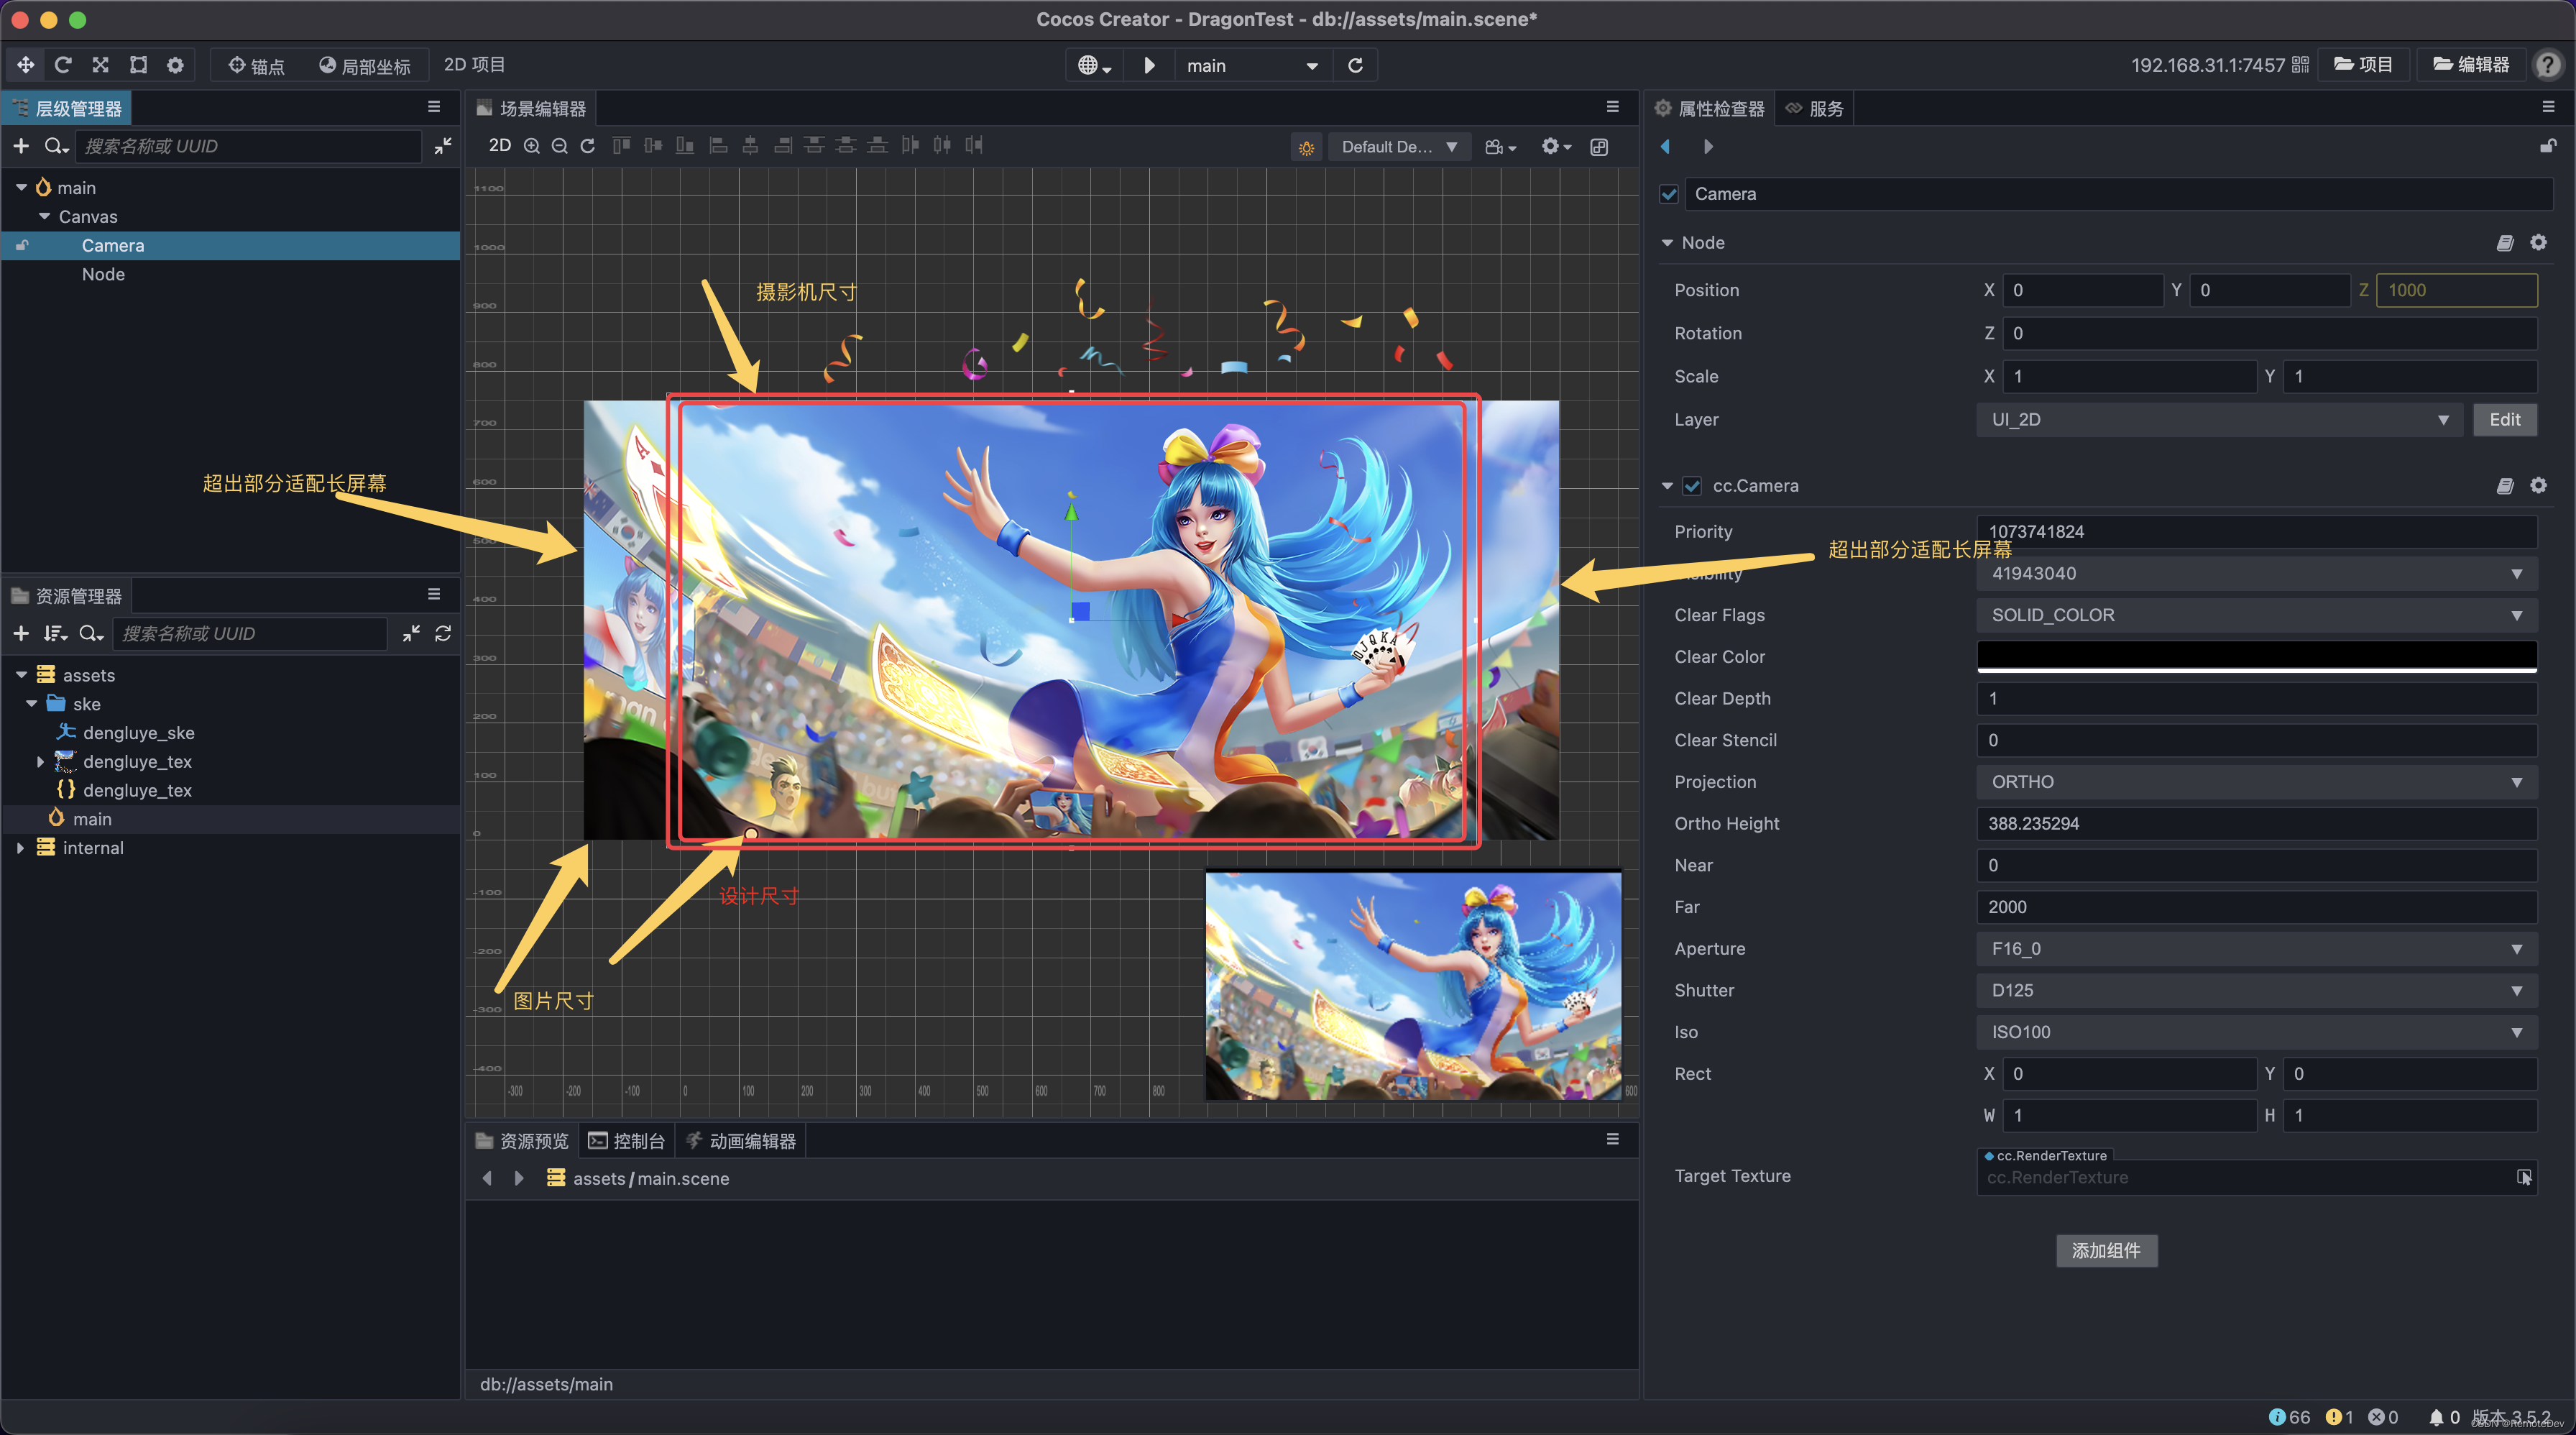Open cc.Camera component help document
This screenshot has height=1435, width=2576.
click(x=2505, y=486)
